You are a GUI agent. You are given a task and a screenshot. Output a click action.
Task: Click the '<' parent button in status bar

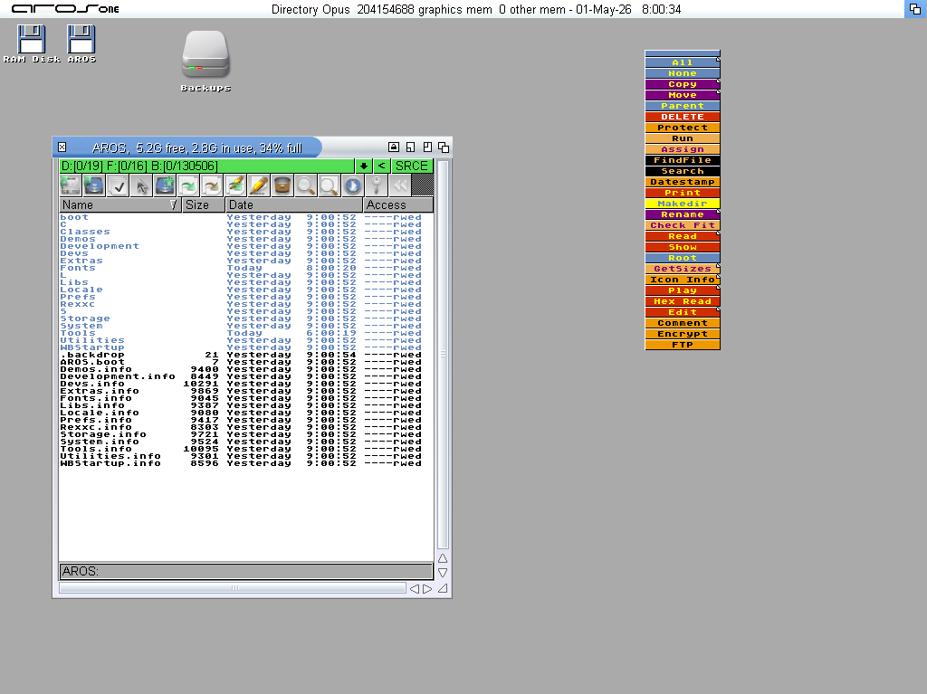click(x=381, y=166)
